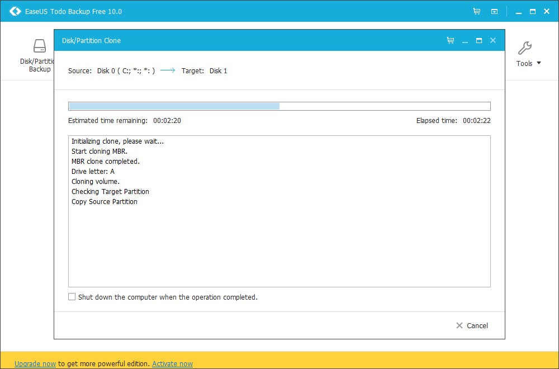559x369 pixels.
Task: Click cart icon in Disk/Partition Clone dialog
Action: pos(451,40)
